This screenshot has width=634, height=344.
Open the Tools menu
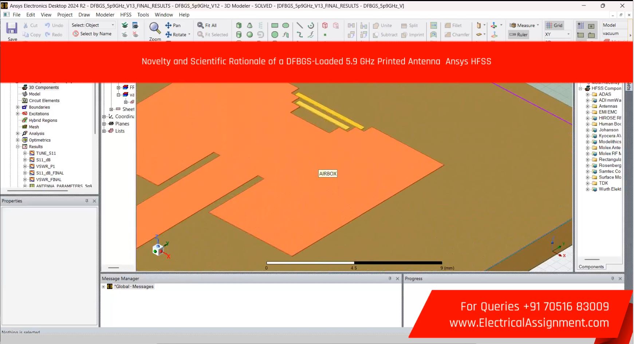tap(143, 15)
